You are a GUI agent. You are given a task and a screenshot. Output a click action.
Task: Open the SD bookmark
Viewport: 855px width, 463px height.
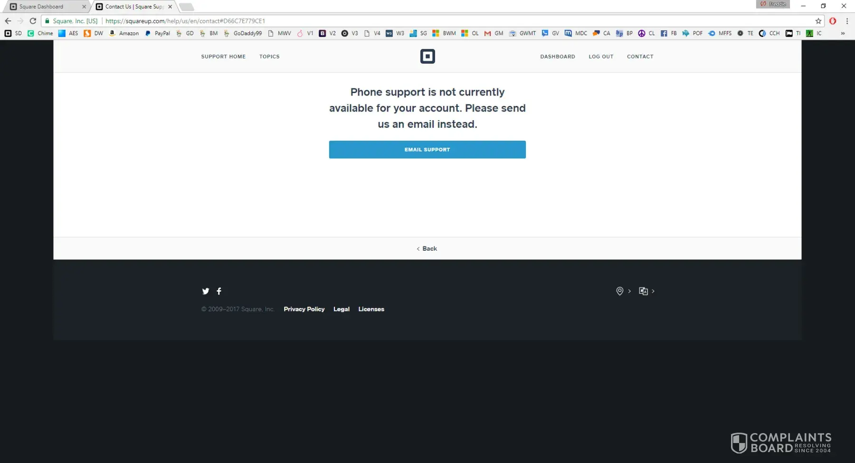click(x=13, y=33)
